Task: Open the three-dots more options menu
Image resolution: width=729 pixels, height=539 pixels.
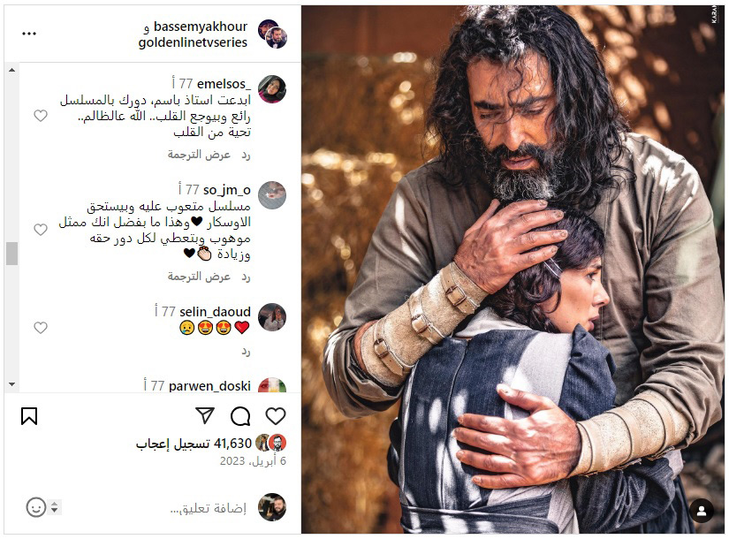Action: pos(29,34)
